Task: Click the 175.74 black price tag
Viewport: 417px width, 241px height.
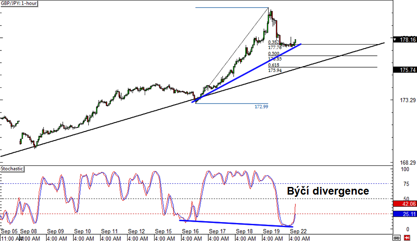Action: 405,70
